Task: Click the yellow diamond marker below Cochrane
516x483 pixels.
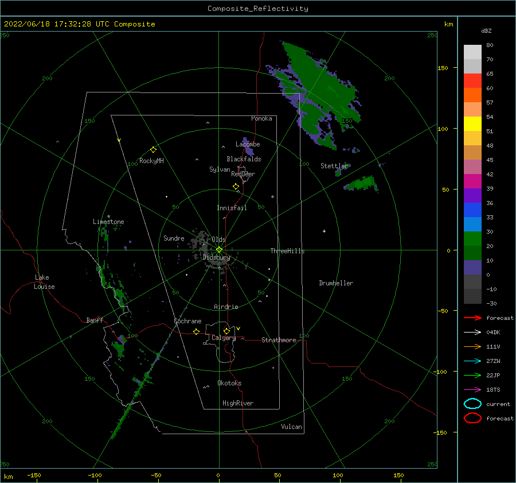Action: pyautogui.click(x=196, y=332)
